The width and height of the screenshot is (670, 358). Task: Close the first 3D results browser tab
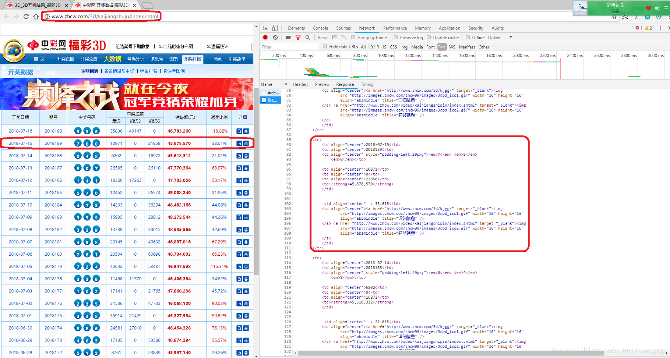tap(66, 5)
